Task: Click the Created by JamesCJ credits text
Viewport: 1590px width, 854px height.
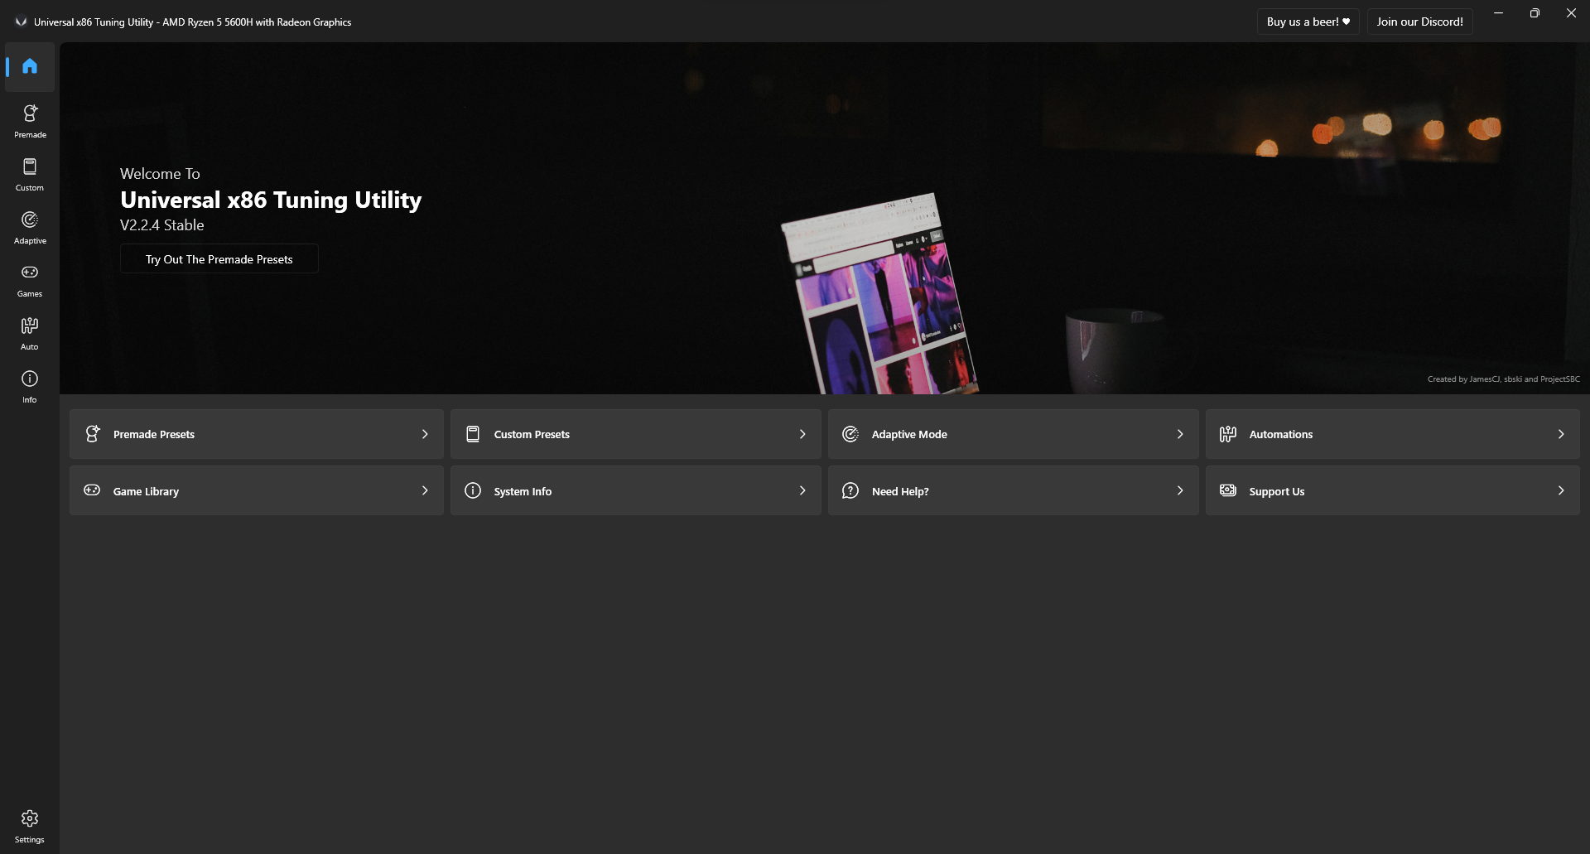Action: (1503, 379)
